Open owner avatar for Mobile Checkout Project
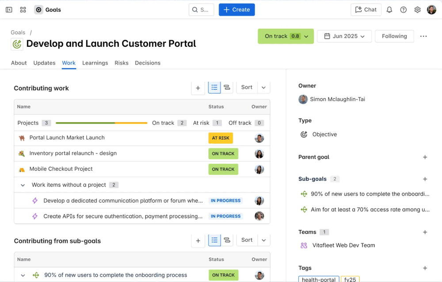Screen dimensions: 442x282 pyautogui.click(x=259, y=169)
